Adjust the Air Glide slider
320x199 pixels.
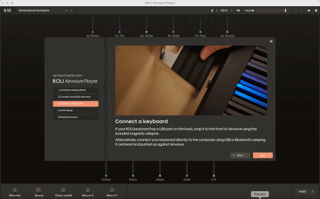[x=147, y=25]
